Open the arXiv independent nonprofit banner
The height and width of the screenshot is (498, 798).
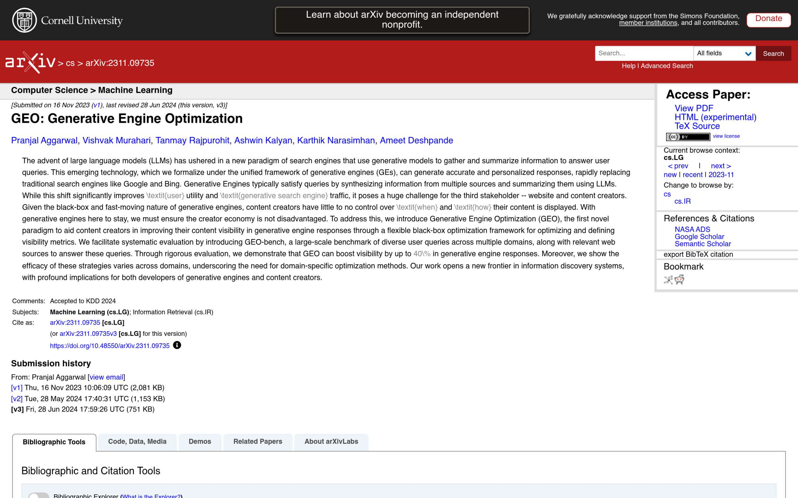pyautogui.click(x=402, y=20)
